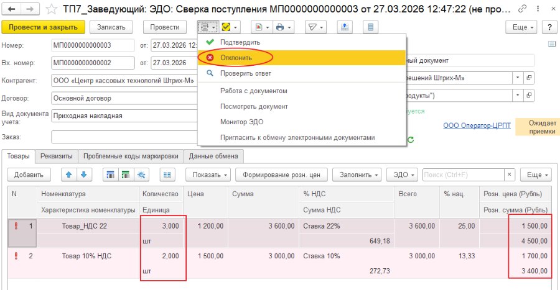This screenshot has height=290, width=560.
Task: Open the ЭДО dropdown in table toolbar
Action: click(x=402, y=174)
